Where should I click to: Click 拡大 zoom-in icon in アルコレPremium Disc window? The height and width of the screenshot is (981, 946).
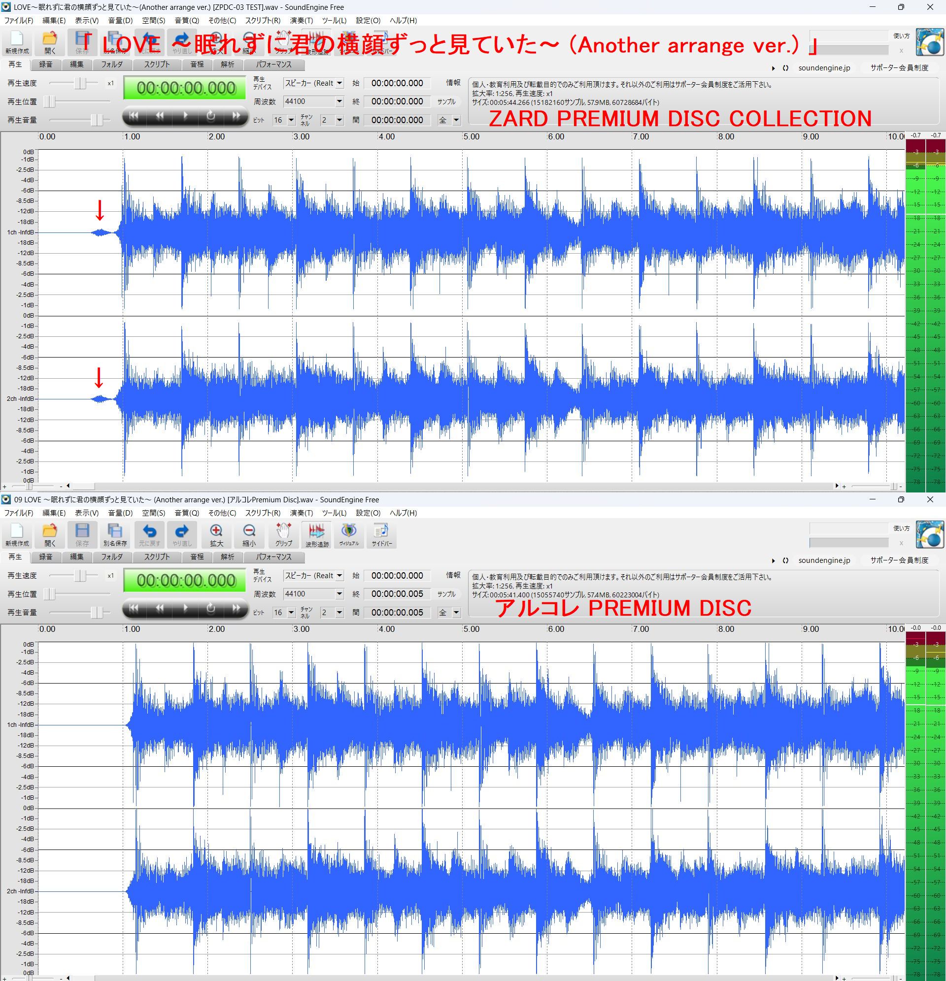pos(216,534)
